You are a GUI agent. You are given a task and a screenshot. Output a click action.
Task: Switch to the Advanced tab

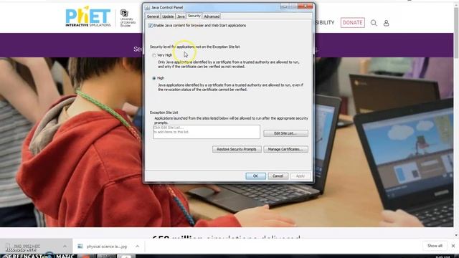[x=212, y=16]
